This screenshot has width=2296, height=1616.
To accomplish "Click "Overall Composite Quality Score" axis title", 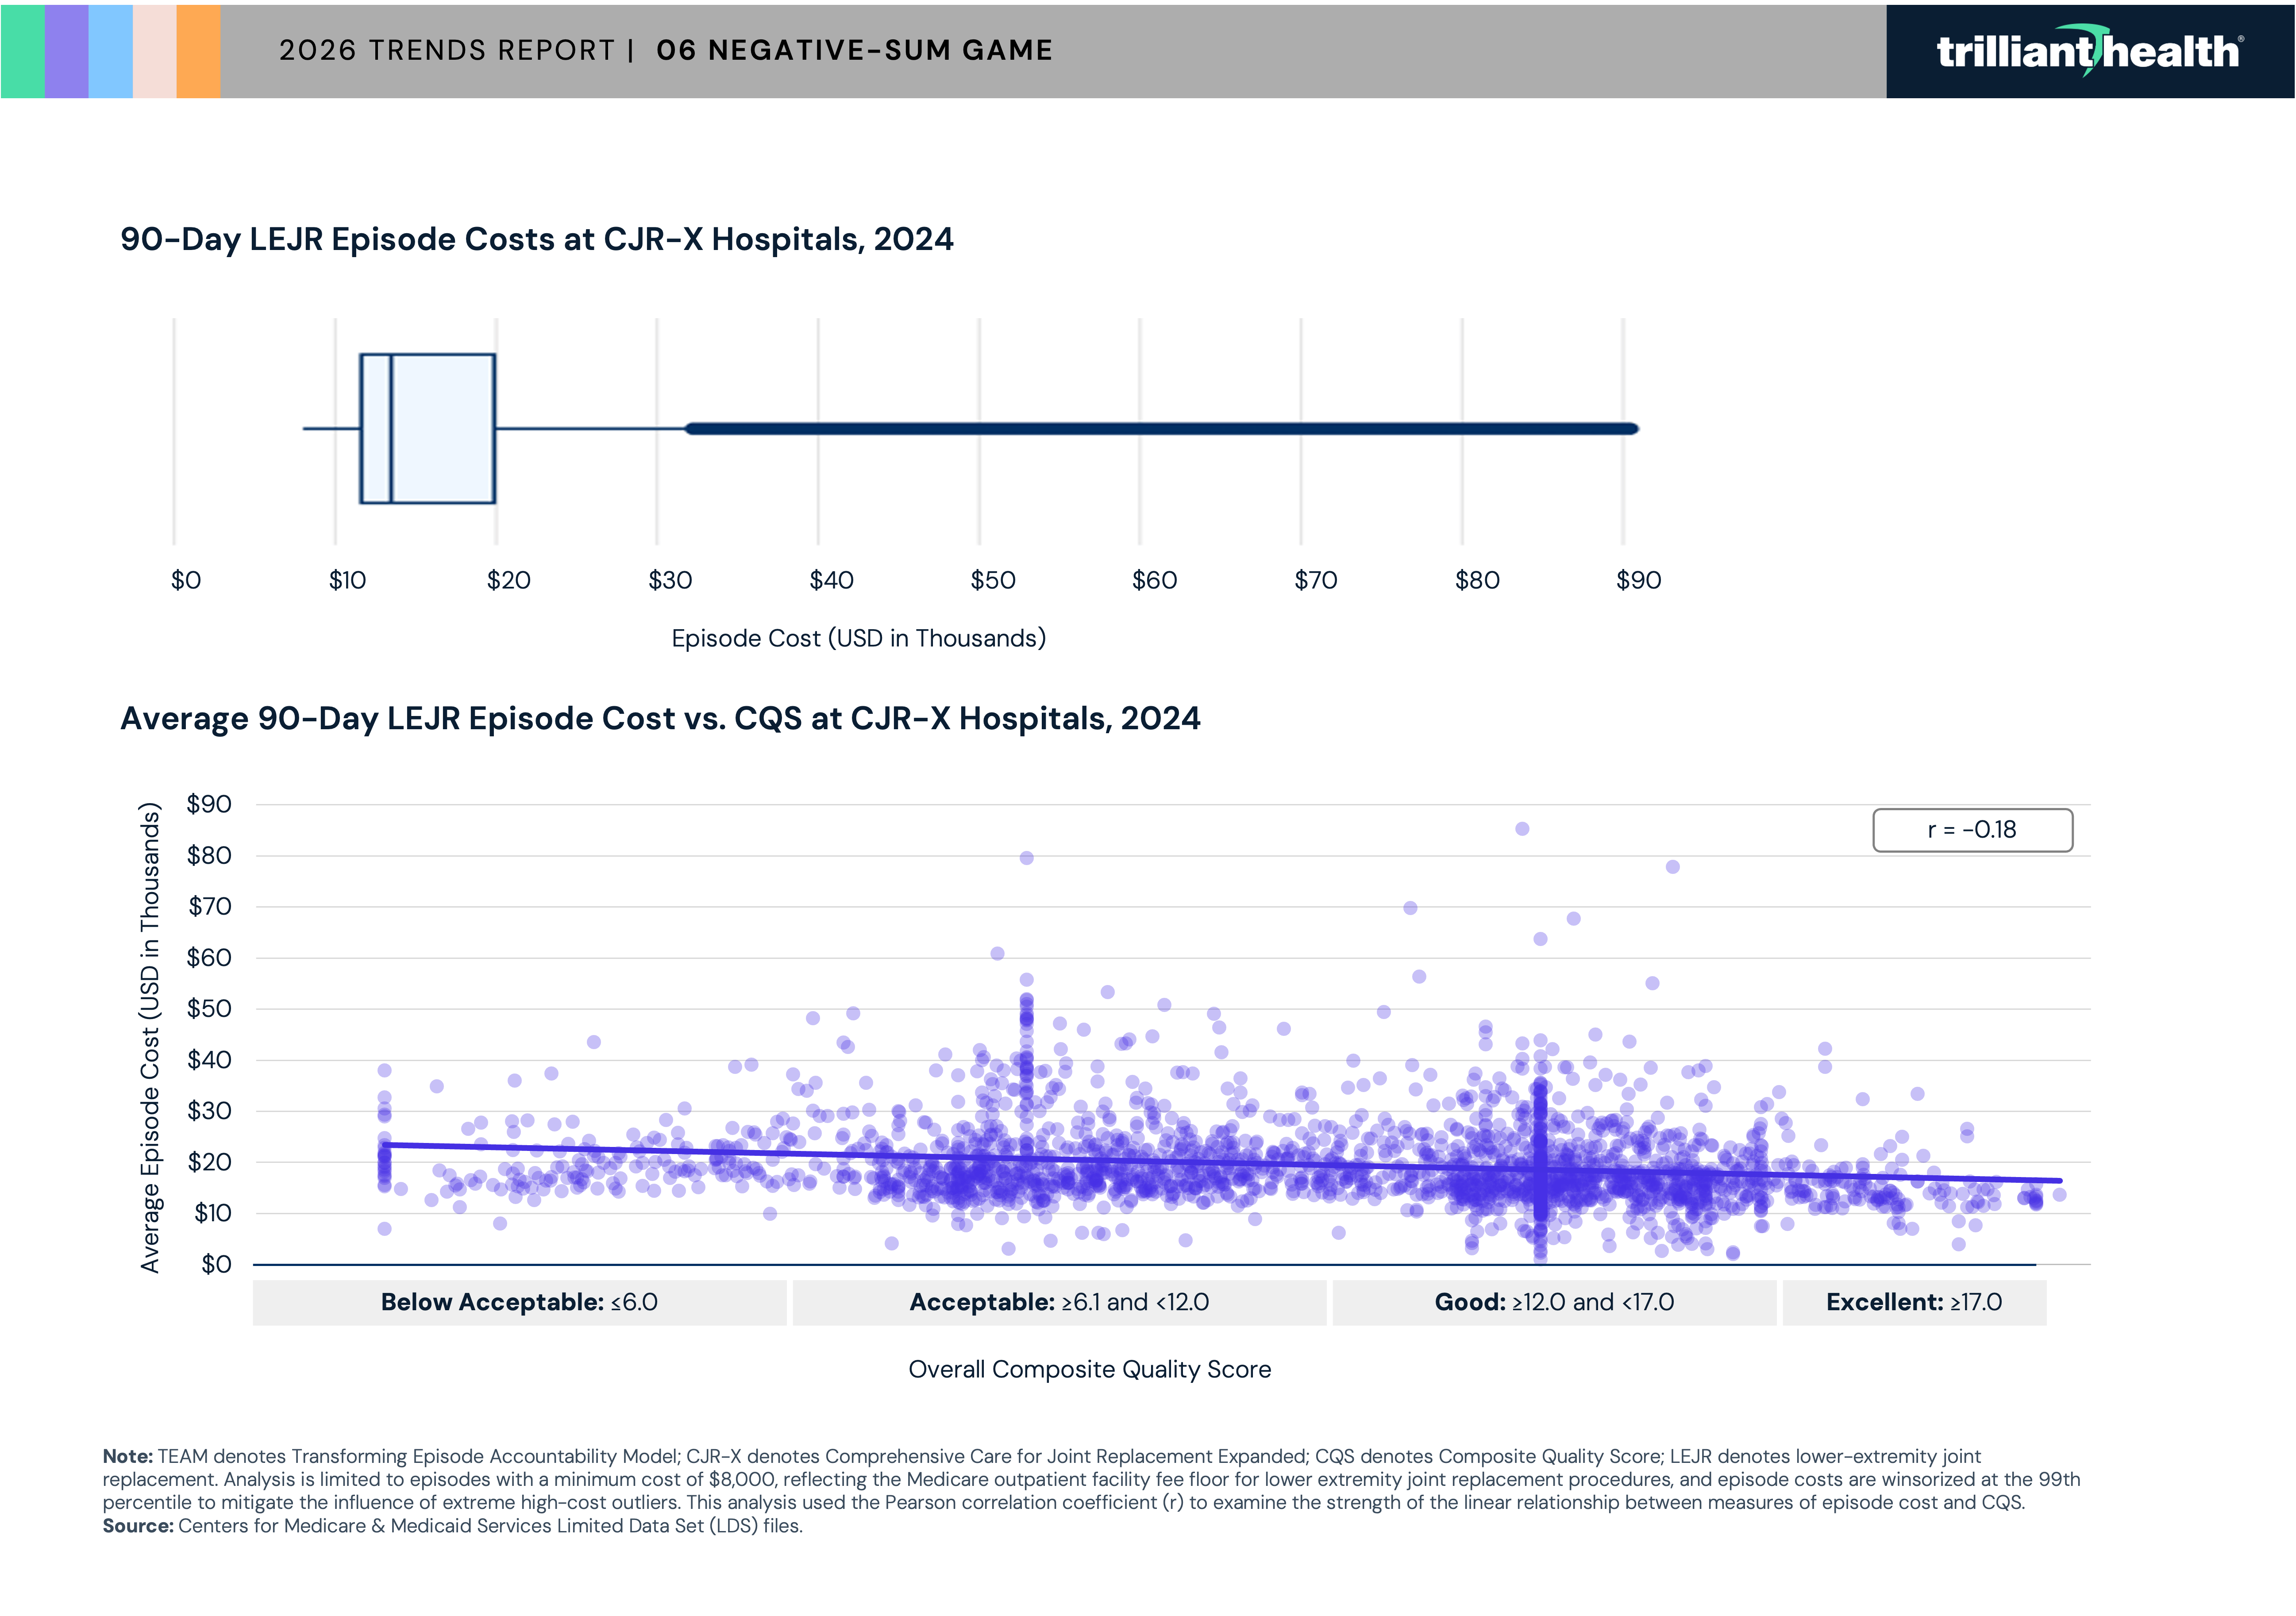I will point(1090,1369).
